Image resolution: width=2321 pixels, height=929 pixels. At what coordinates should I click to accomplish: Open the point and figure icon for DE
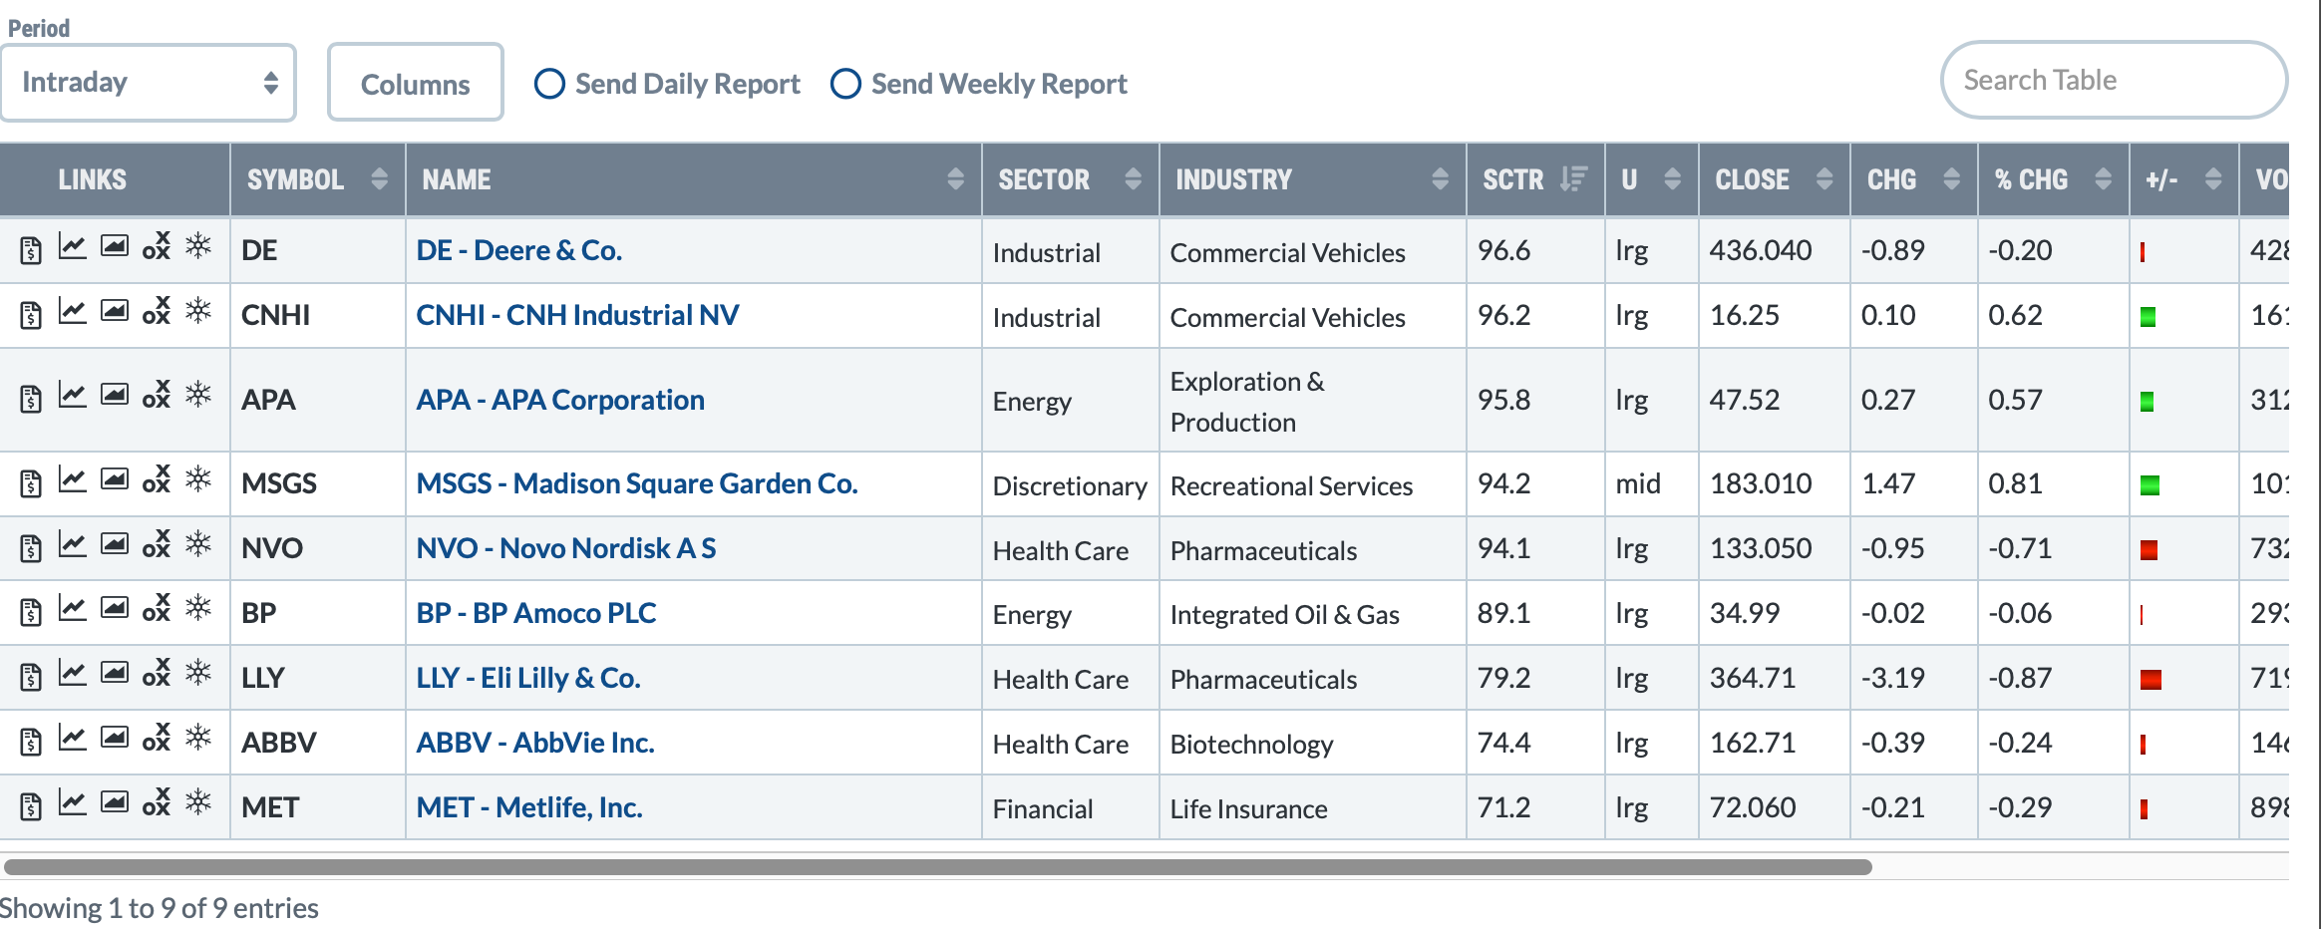(x=157, y=246)
